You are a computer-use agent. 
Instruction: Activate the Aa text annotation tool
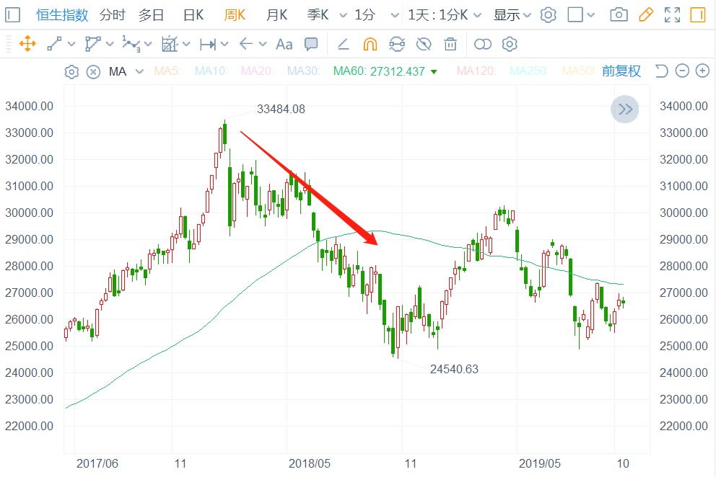284,44
